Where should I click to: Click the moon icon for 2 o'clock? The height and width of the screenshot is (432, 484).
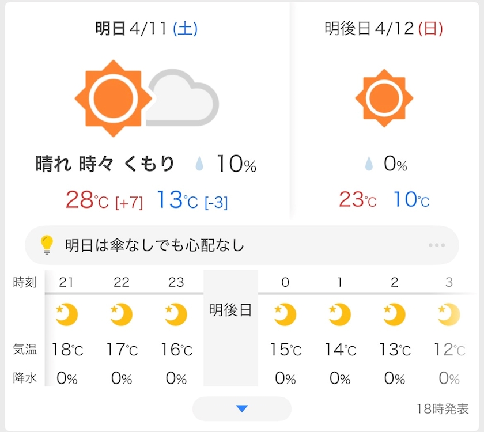coord(394,314)
